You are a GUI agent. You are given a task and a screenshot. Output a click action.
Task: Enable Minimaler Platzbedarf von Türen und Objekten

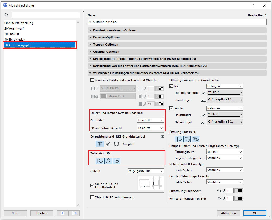(92, 80)
